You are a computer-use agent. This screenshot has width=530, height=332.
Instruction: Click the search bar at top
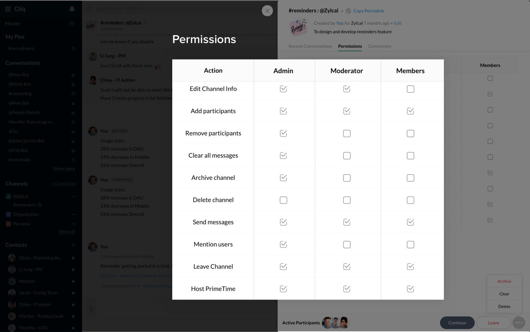pyautogui.click(x=166, y=9)
